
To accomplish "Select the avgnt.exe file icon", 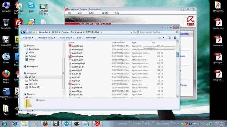I will 70,84.
